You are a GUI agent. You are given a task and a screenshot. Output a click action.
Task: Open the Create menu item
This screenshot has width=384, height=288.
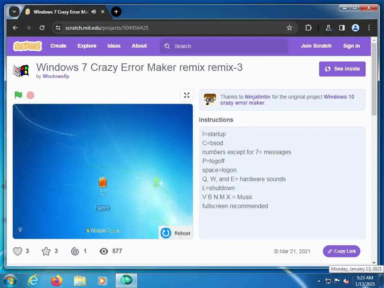58,46
